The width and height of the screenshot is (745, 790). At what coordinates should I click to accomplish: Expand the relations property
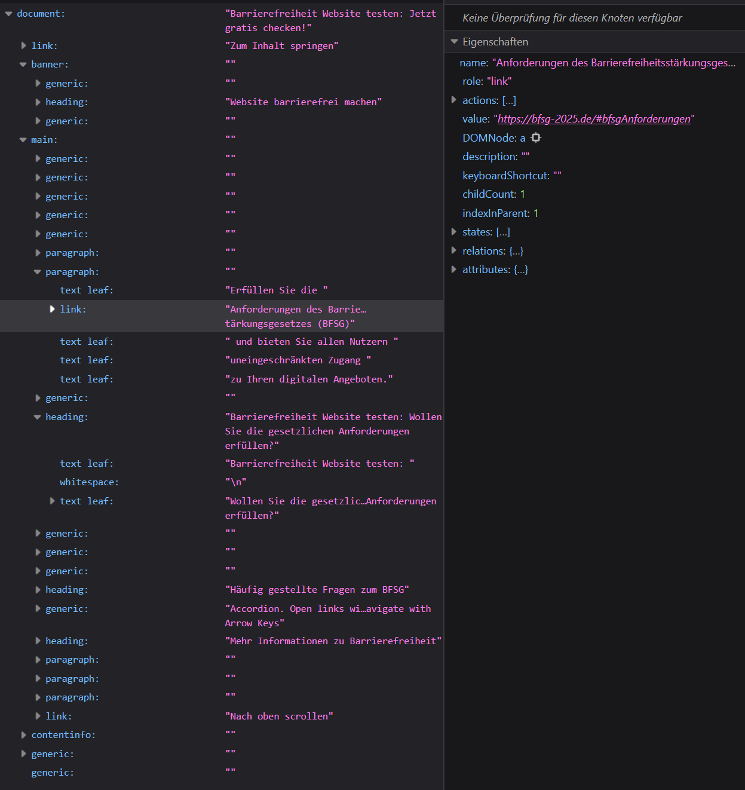coord(454,250)
